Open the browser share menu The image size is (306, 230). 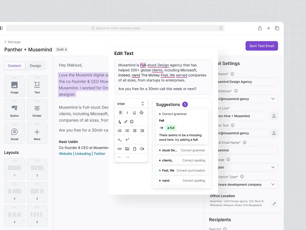coord(260,28)
